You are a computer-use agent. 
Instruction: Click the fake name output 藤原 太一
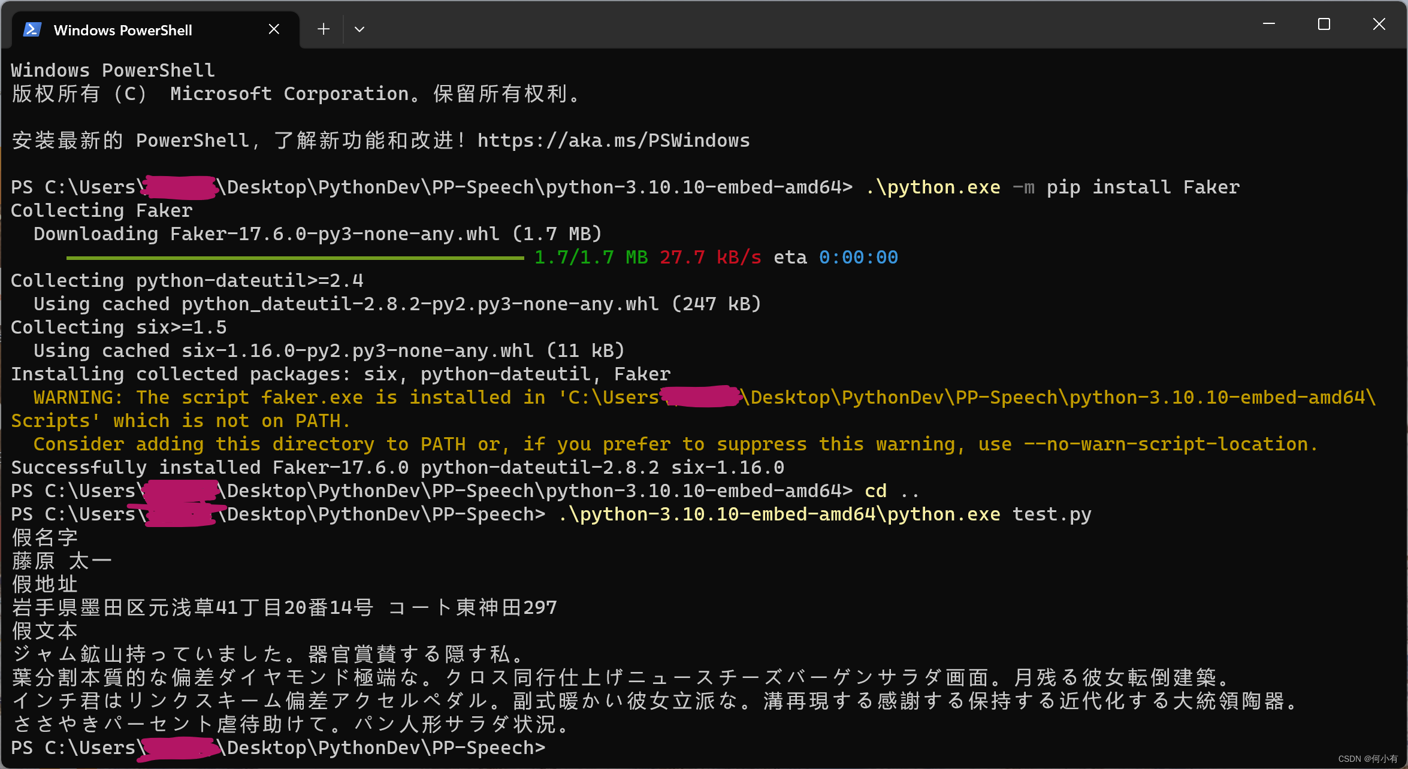coord(62,561)
